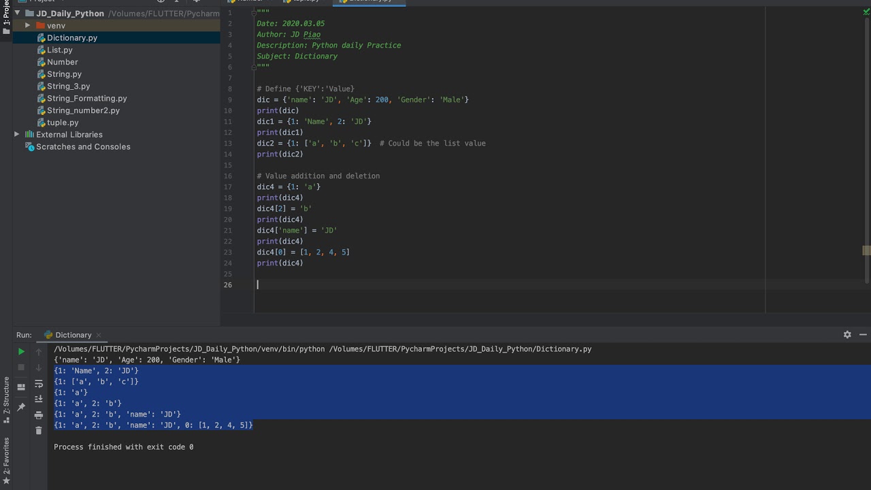
Task: Hide the Run panel with minus icon
Action: [864, 335]
